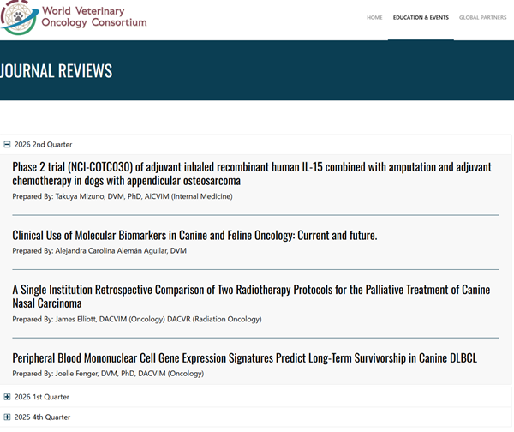Select the EDUCATION & EVENTS menu item
Viewport: 514px width, 432px height.
[421, 17]
